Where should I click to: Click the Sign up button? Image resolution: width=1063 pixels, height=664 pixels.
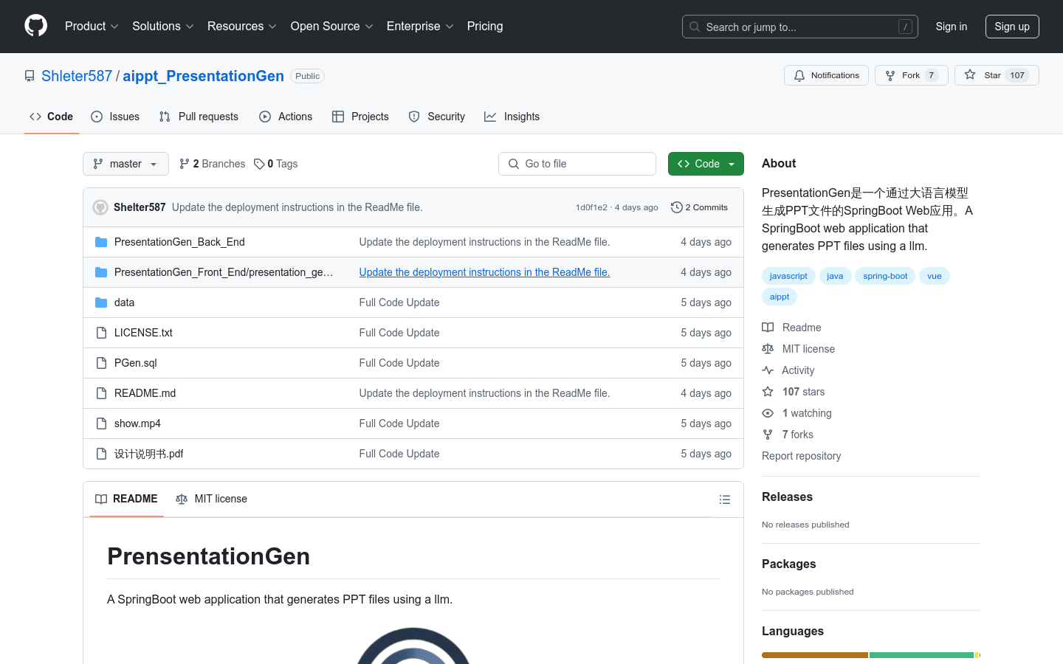coord(1012,27)
